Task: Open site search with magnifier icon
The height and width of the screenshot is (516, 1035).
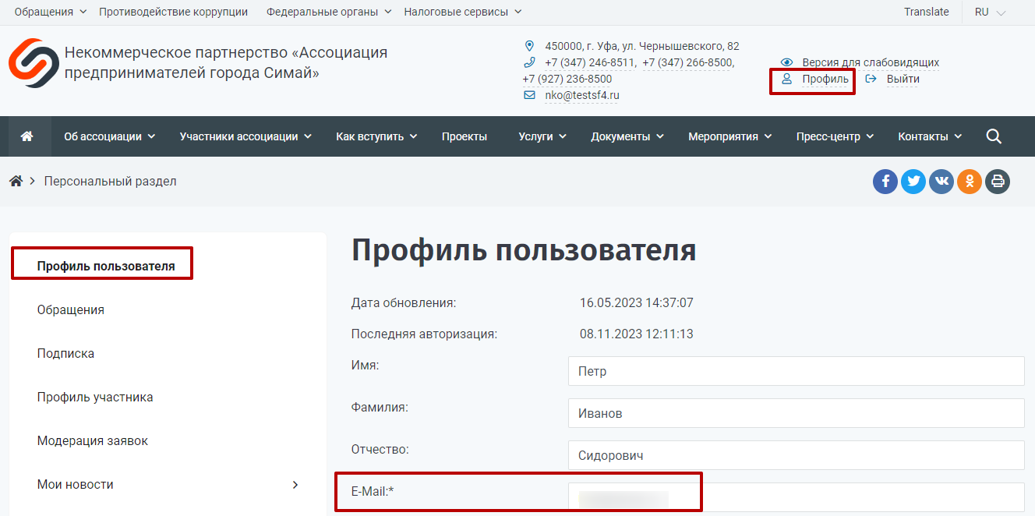Action: [x=994, y=136]
